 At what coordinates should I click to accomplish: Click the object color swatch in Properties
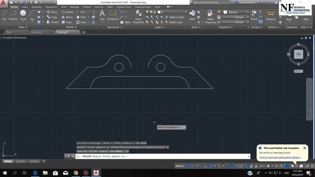pyautogui.click(x=225, y=12)
